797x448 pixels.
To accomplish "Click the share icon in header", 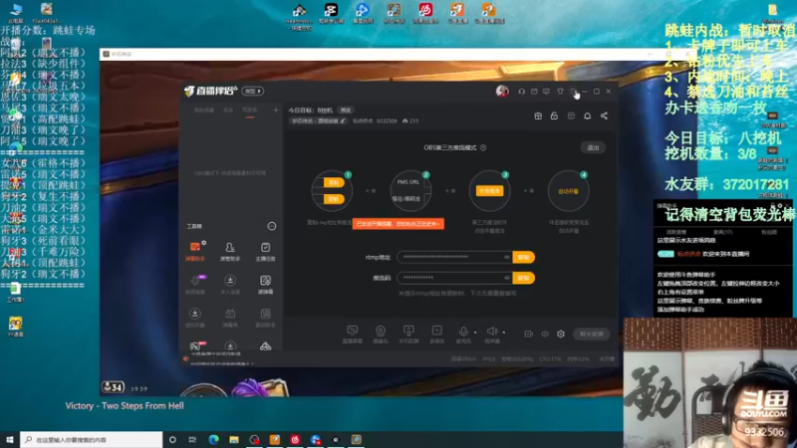I will [x=604, y=115].
